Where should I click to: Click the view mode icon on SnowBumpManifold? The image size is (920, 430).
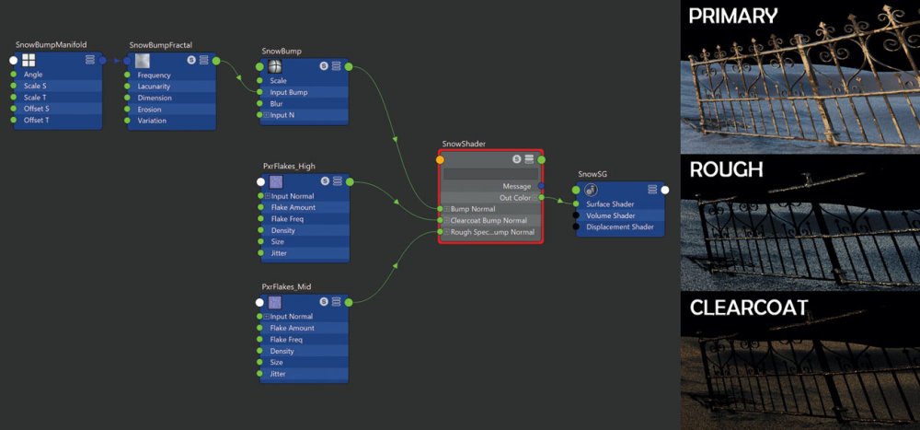90,60
